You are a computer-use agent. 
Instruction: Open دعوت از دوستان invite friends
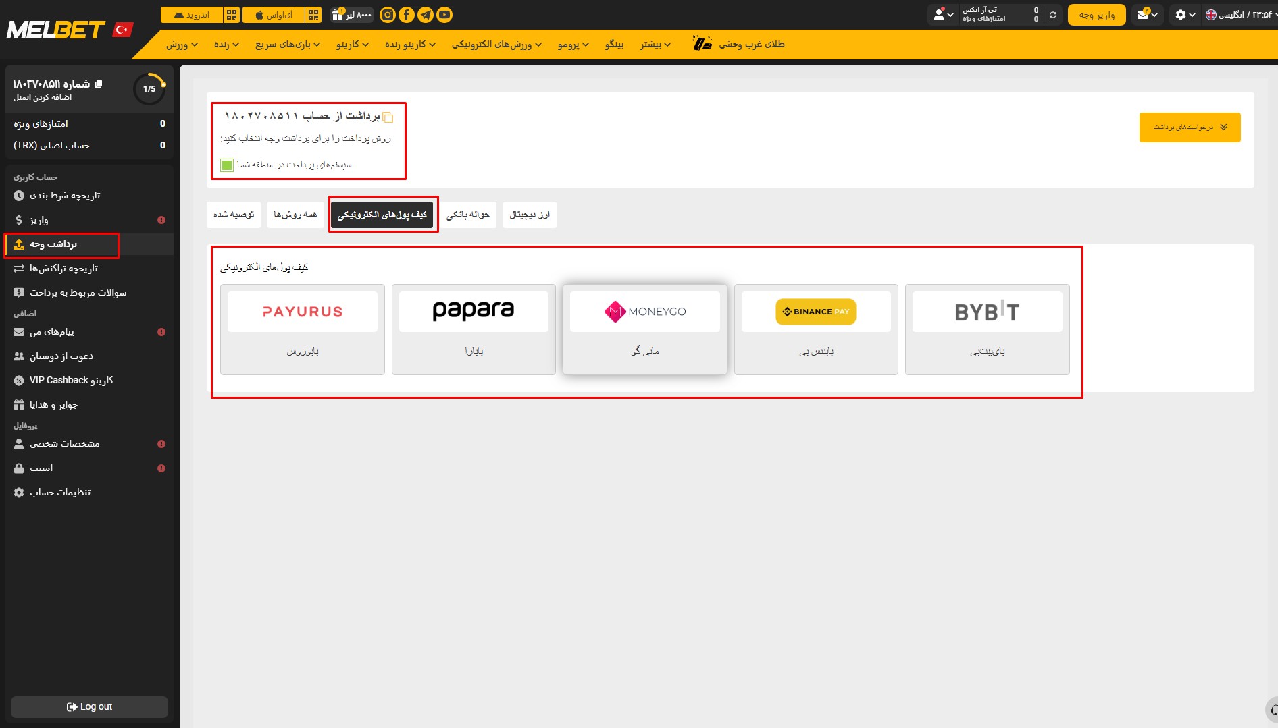[89, 356]
